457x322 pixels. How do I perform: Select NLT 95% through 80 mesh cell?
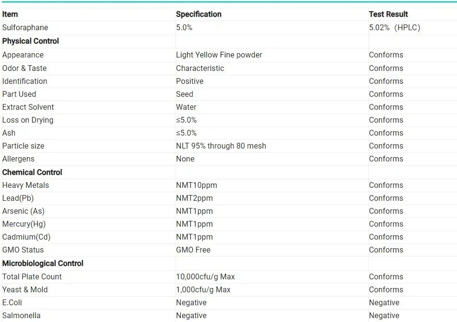221,146
